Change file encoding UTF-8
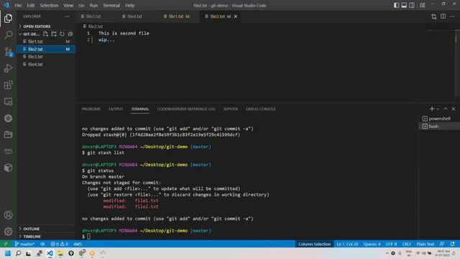 [391, 244]
